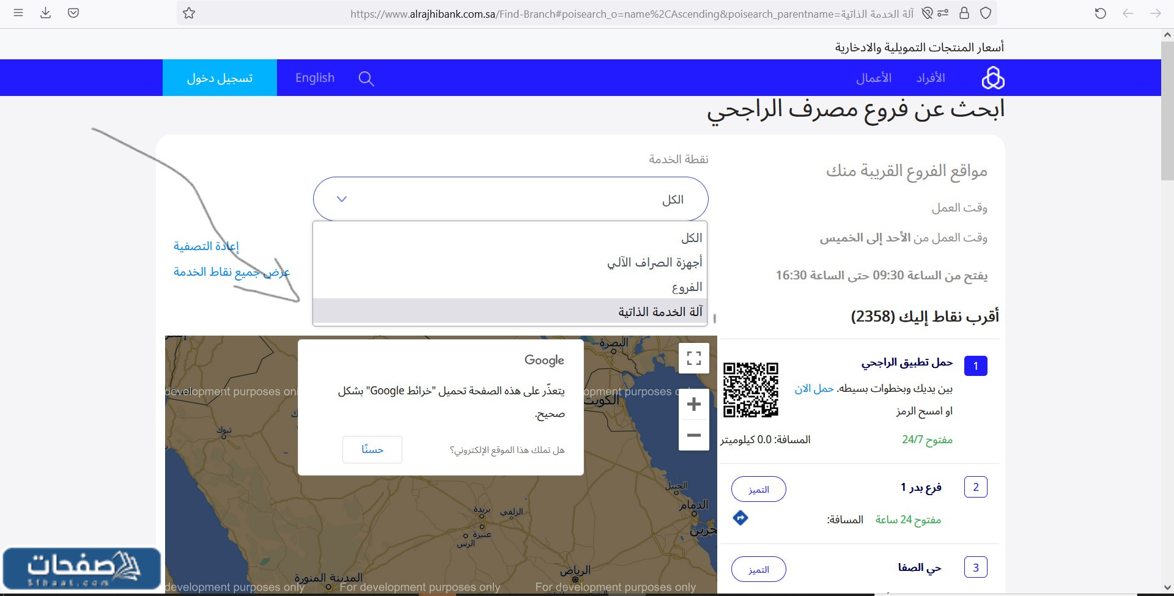Collapse the نقطة الخدمة dropdown chevron
Viewport: 1174px width, 596px height.
pos(342,199)
